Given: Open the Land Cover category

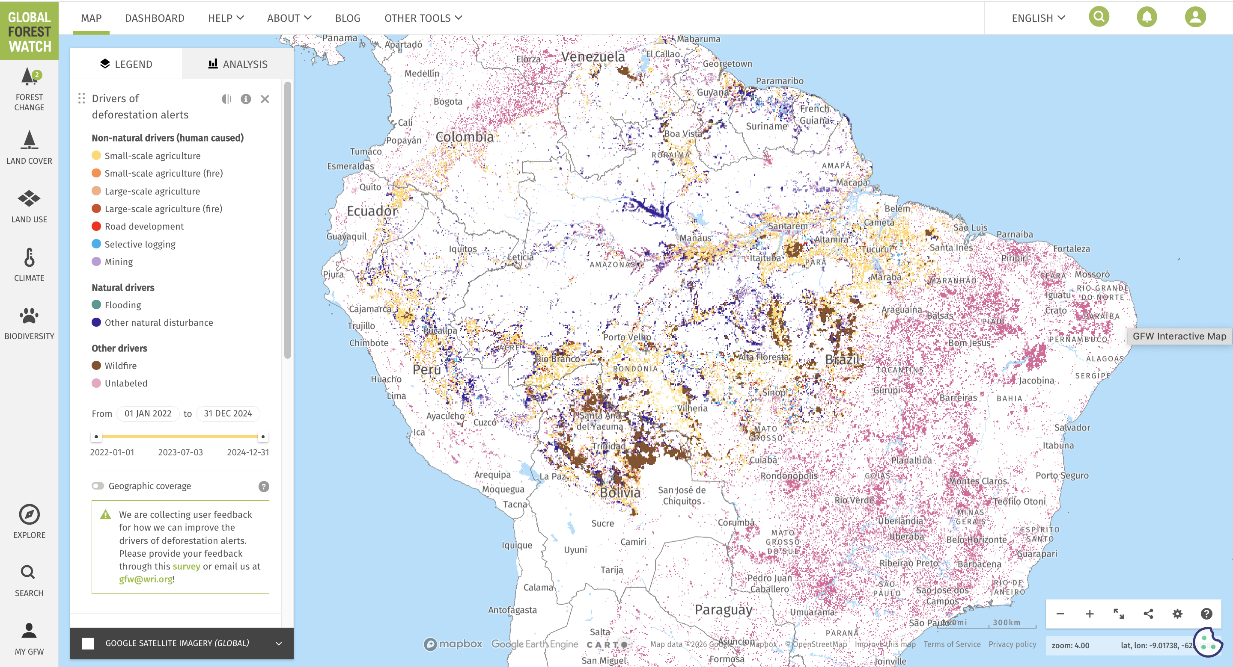Looking at the screenshot, I should [x=29, y=147].
